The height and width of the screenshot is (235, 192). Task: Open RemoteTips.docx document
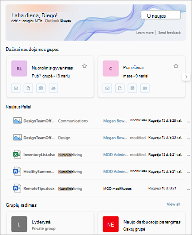pos(39,189)
